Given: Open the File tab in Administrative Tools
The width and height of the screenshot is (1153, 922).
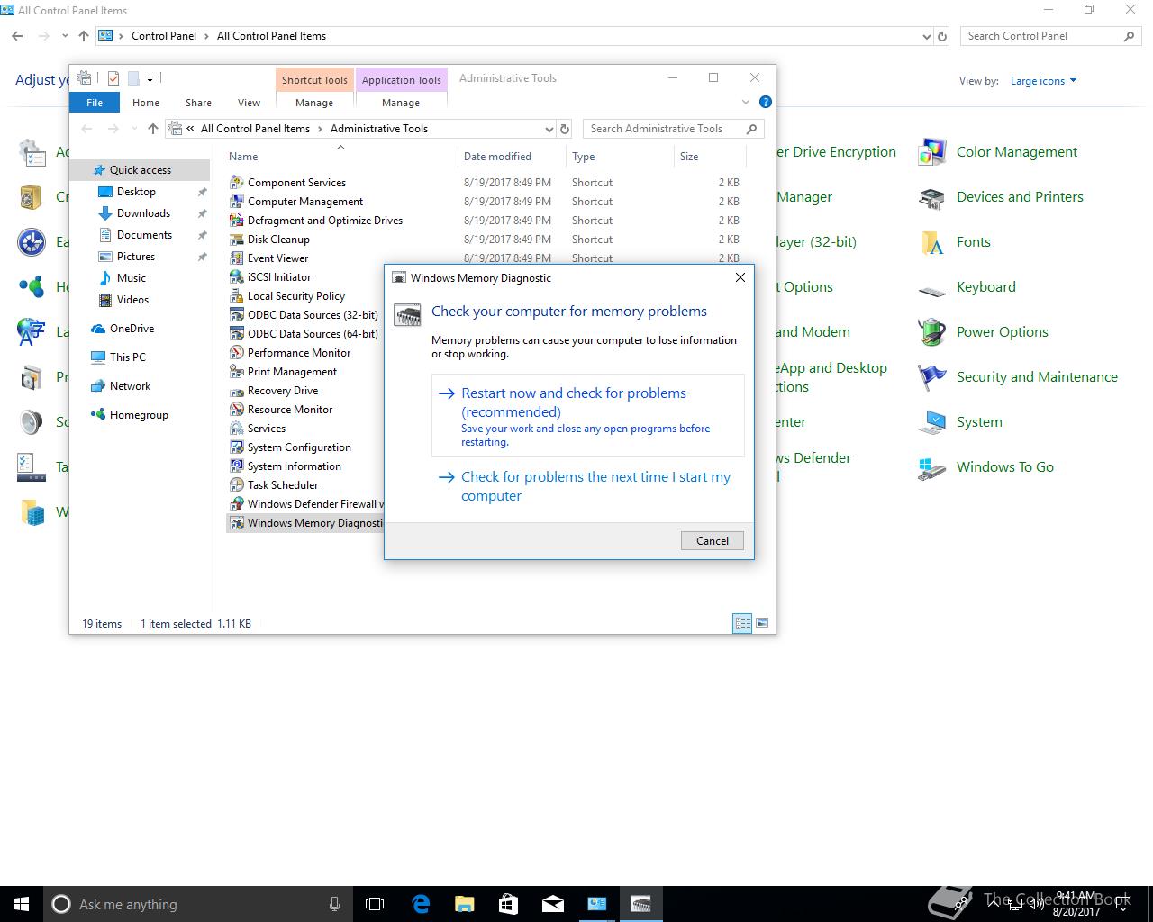Looking at the screenshot, I should [95, 103].
